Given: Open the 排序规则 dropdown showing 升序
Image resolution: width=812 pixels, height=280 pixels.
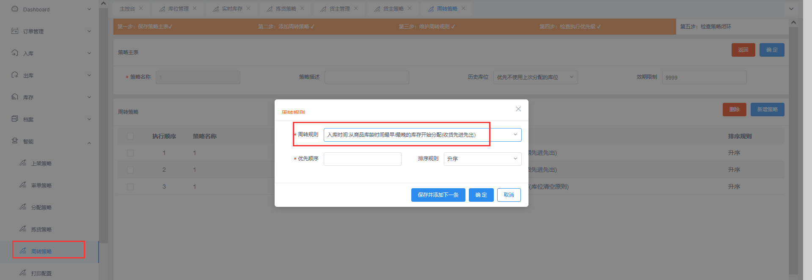Looking at the screenshot, I should (x=482, y=159).
